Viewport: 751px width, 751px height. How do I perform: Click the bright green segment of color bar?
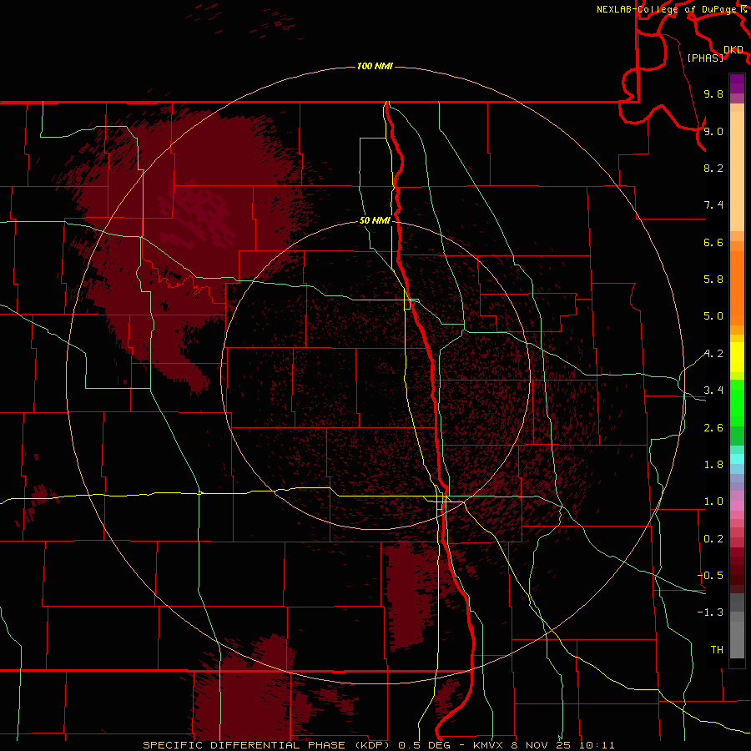737,402
